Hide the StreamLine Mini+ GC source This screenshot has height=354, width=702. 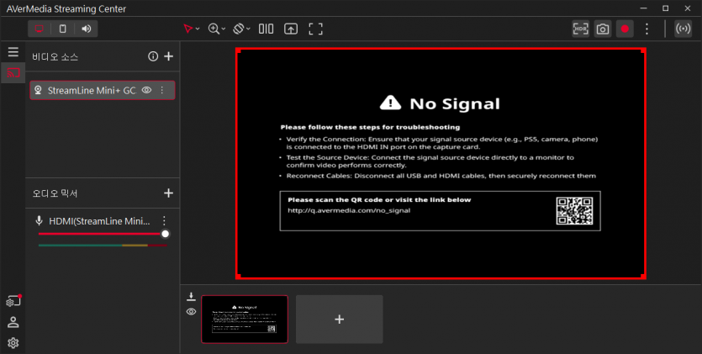click(146, 90)
